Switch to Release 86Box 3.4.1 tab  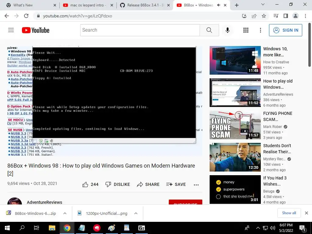pos(145,5)
